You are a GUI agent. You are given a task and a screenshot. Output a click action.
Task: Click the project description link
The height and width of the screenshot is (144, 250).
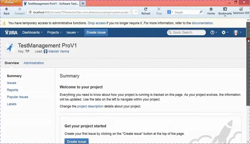90,106
